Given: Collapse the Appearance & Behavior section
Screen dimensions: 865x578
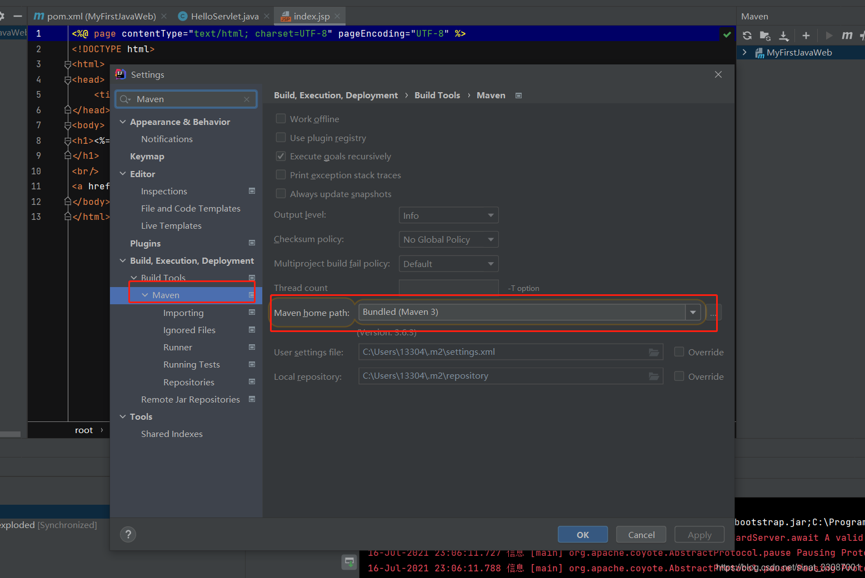Looking at the screenshot, I should (123, 122).
